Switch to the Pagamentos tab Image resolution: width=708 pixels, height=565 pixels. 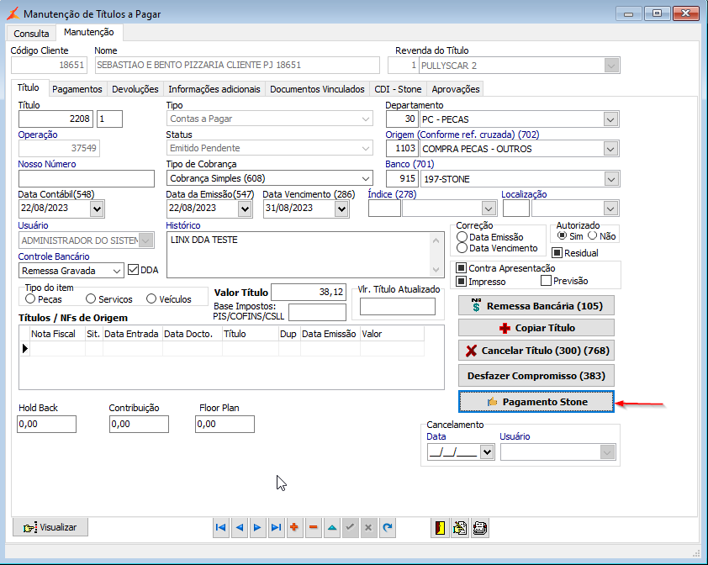(77, 89)
